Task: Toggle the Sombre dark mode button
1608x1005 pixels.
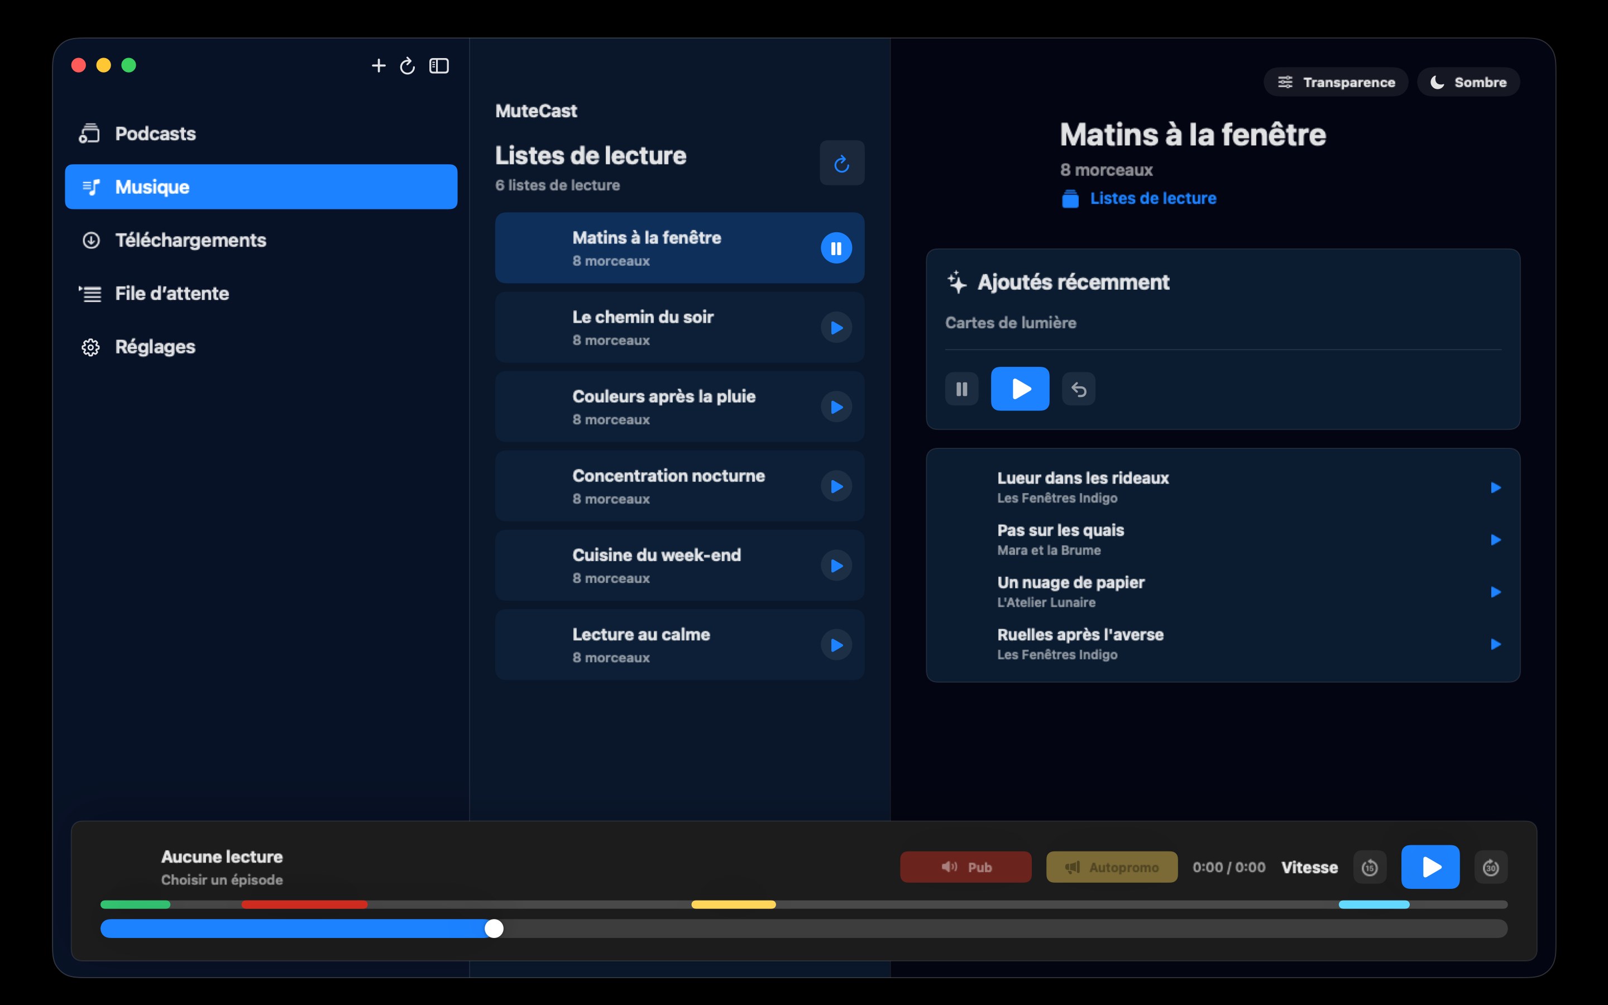Action: (1468, 82)
